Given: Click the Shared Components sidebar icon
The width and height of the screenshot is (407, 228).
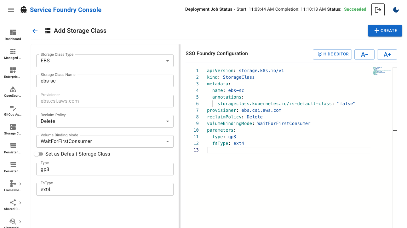Looking at the screenshot, I should (12, 204).
